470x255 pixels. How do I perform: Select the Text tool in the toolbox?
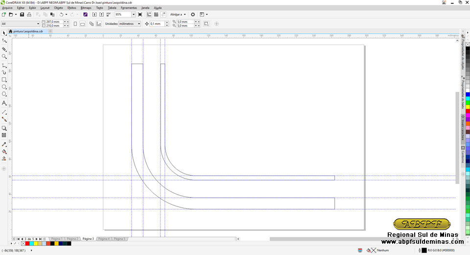(x=4, y=103)
